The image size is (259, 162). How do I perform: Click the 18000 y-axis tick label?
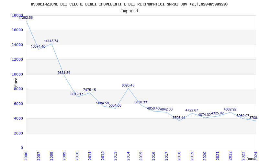coord(17,15)
